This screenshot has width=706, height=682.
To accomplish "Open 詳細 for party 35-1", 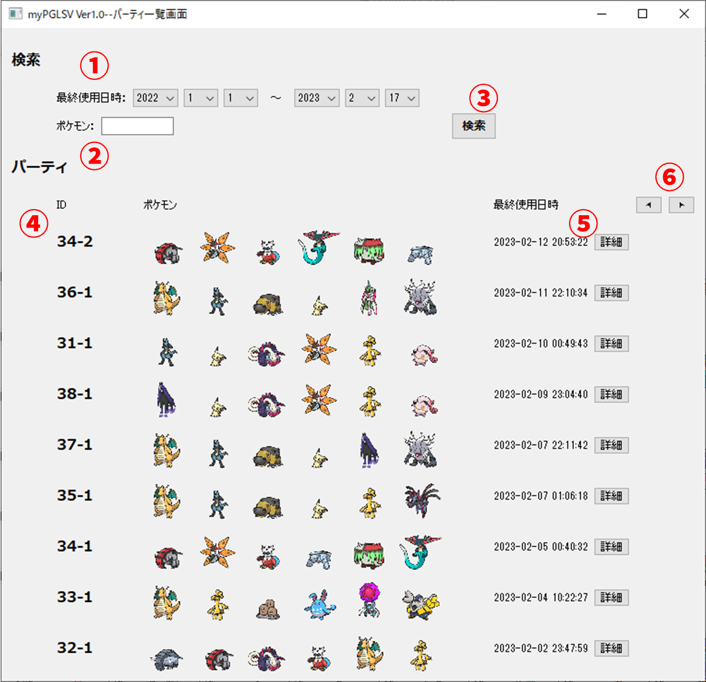I will 611,496.
